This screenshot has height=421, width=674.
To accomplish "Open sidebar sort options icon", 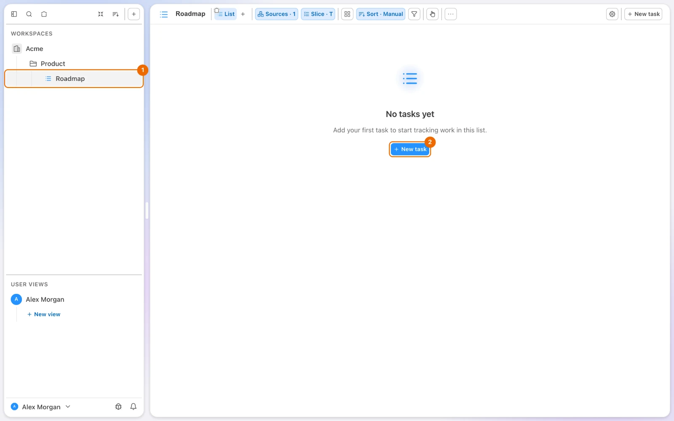I will coord(115,14).
